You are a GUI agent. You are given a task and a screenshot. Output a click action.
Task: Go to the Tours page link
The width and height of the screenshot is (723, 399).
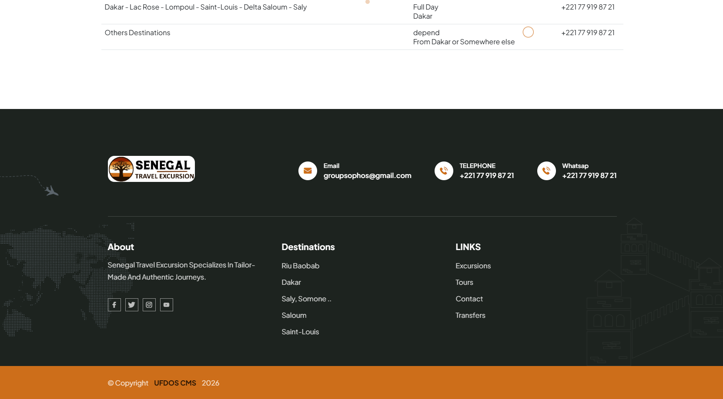pos(464,282)
